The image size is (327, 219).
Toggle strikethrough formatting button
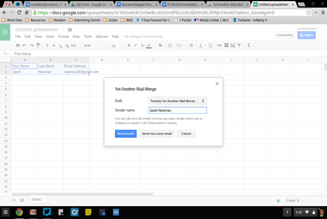tap(142, 45)
